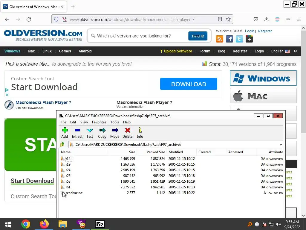
Task: Click the volume icon in system tray
Action: pyautogui.click(x=279, y=224)
